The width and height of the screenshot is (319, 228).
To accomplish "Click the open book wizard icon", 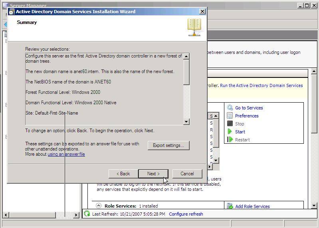I will (x=194, y=27).
